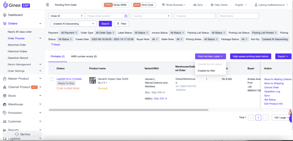The image size is (293, 141).
Task: Click Cancel Order action link
Action: pyautogui.click(x=272, y=87)
